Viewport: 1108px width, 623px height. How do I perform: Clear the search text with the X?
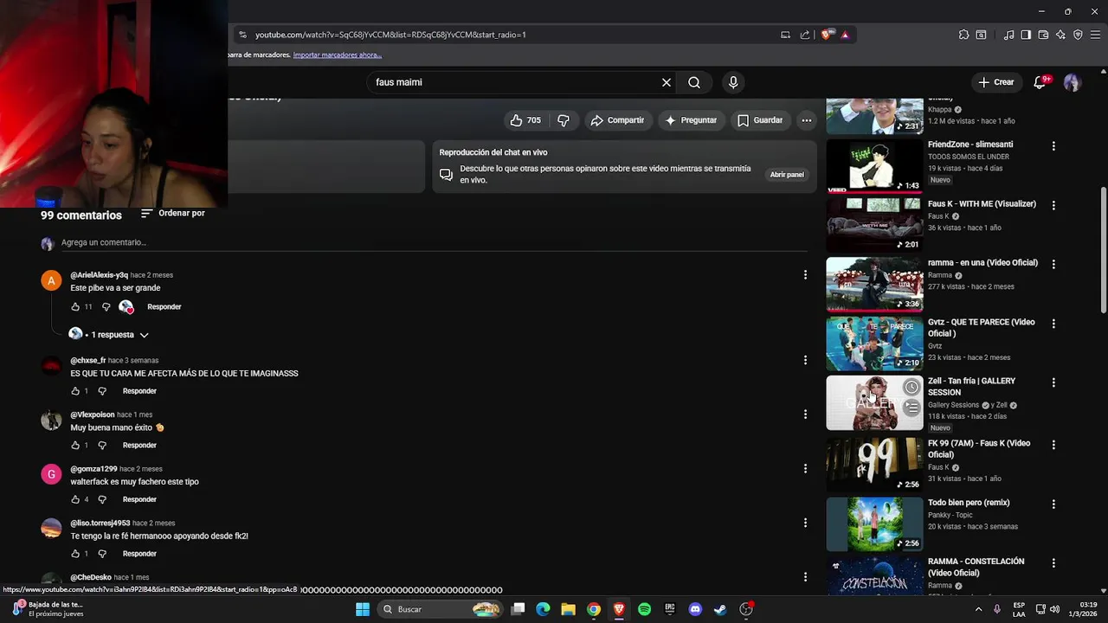(x=667, y=82)
